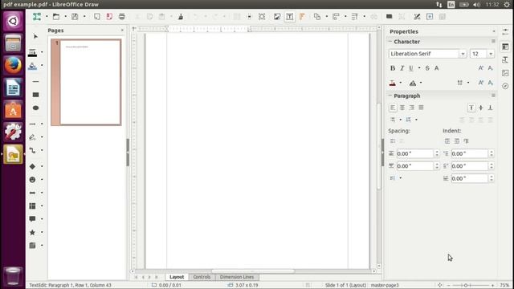This screenshot has width=514, height=289.
Task: Click the sidebar settings icon at top
Action: [x=505, y=31]
